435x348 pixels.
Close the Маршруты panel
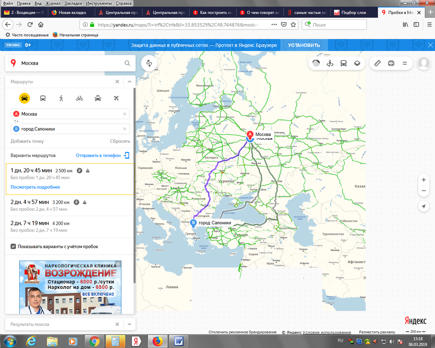[117, 82]
